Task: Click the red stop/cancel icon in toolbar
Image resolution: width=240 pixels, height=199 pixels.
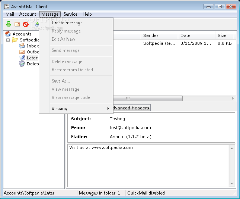Action: (x=26, y=24)
